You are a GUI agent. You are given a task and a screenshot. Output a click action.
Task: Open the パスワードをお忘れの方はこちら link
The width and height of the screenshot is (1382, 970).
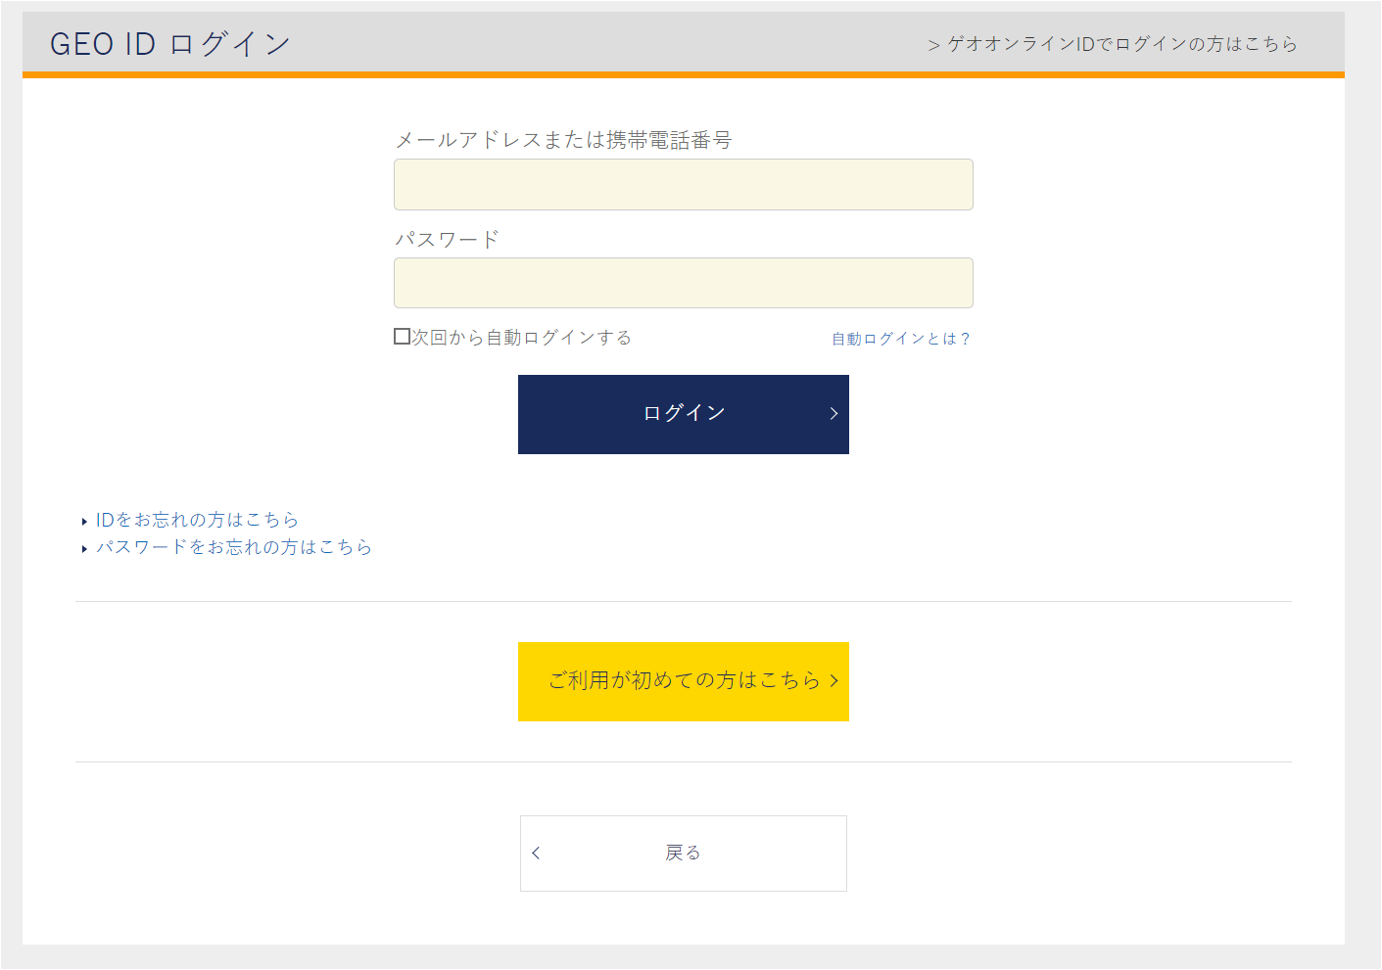[233, 547]
